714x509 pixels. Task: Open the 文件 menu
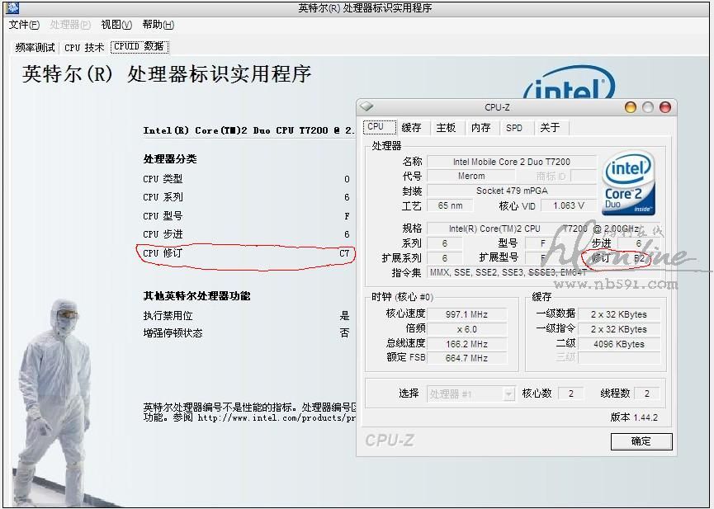(24, 25)
